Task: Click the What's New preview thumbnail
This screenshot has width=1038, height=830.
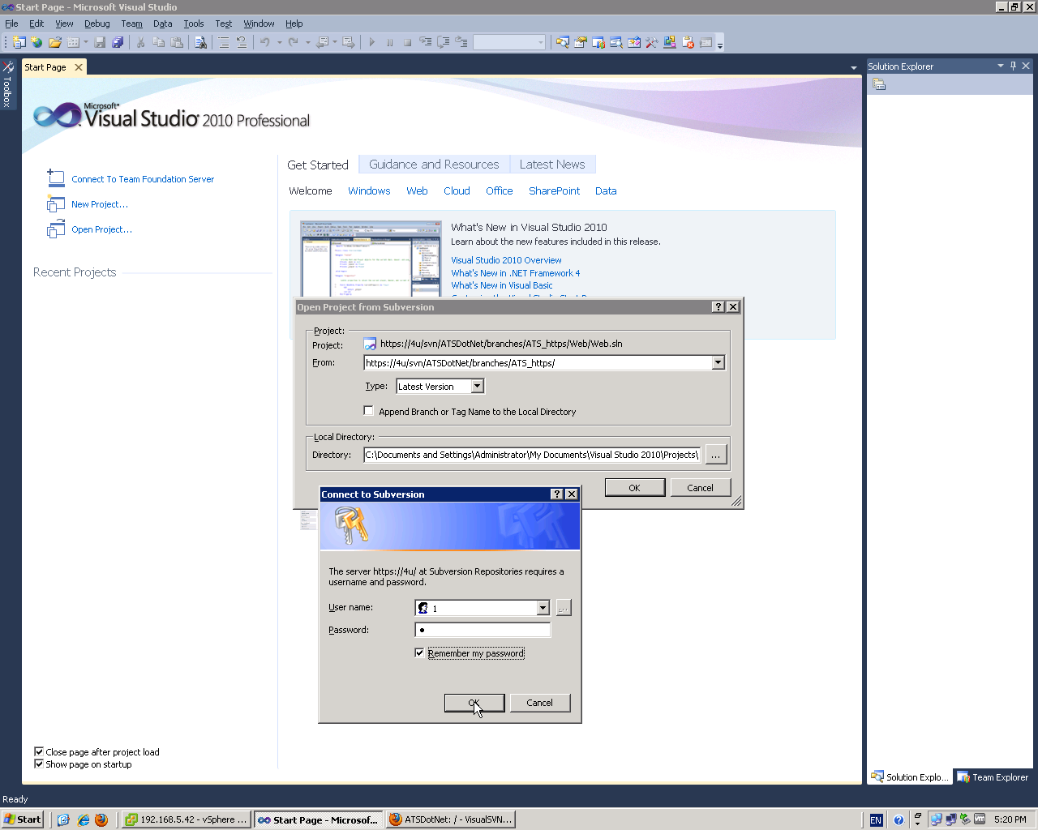Action: (371, 259)
